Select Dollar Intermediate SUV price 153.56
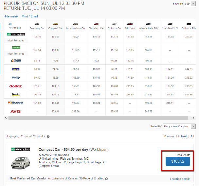This screenshot has width=199, height=186. tap(148, 86)
